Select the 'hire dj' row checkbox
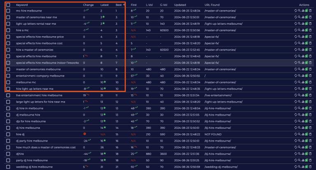The width and height of the screenshot is (316, 170). click(8, 134)
